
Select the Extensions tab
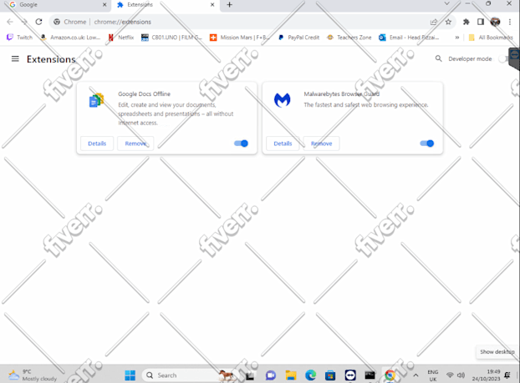pos(166,5)
